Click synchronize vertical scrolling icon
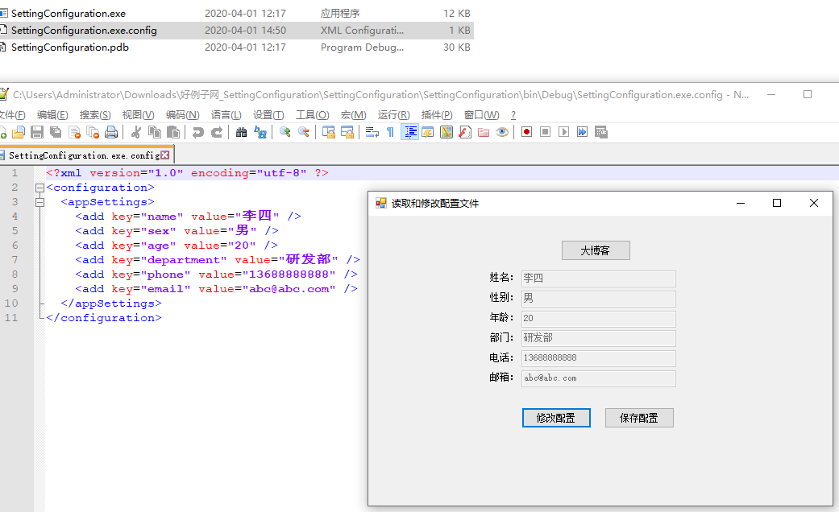 click(x=329, y=132)
